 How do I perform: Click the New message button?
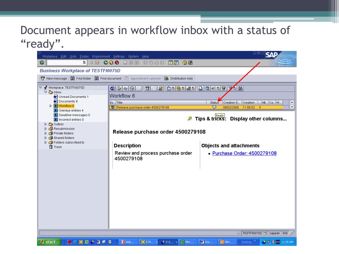pyautogui.click(x=54, y=78)
